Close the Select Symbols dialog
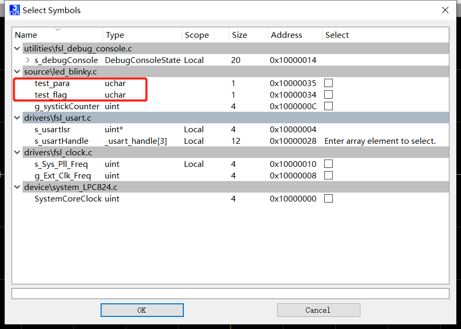 [x=445, y=10]
